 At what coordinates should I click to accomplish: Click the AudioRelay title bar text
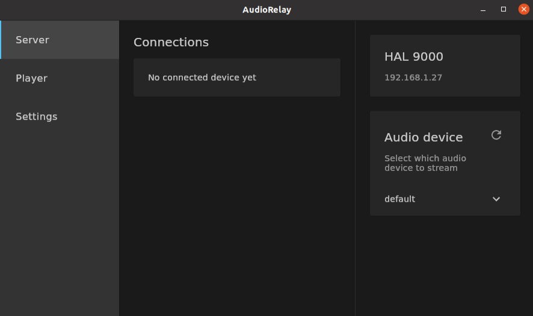click(x=266, y=10)
